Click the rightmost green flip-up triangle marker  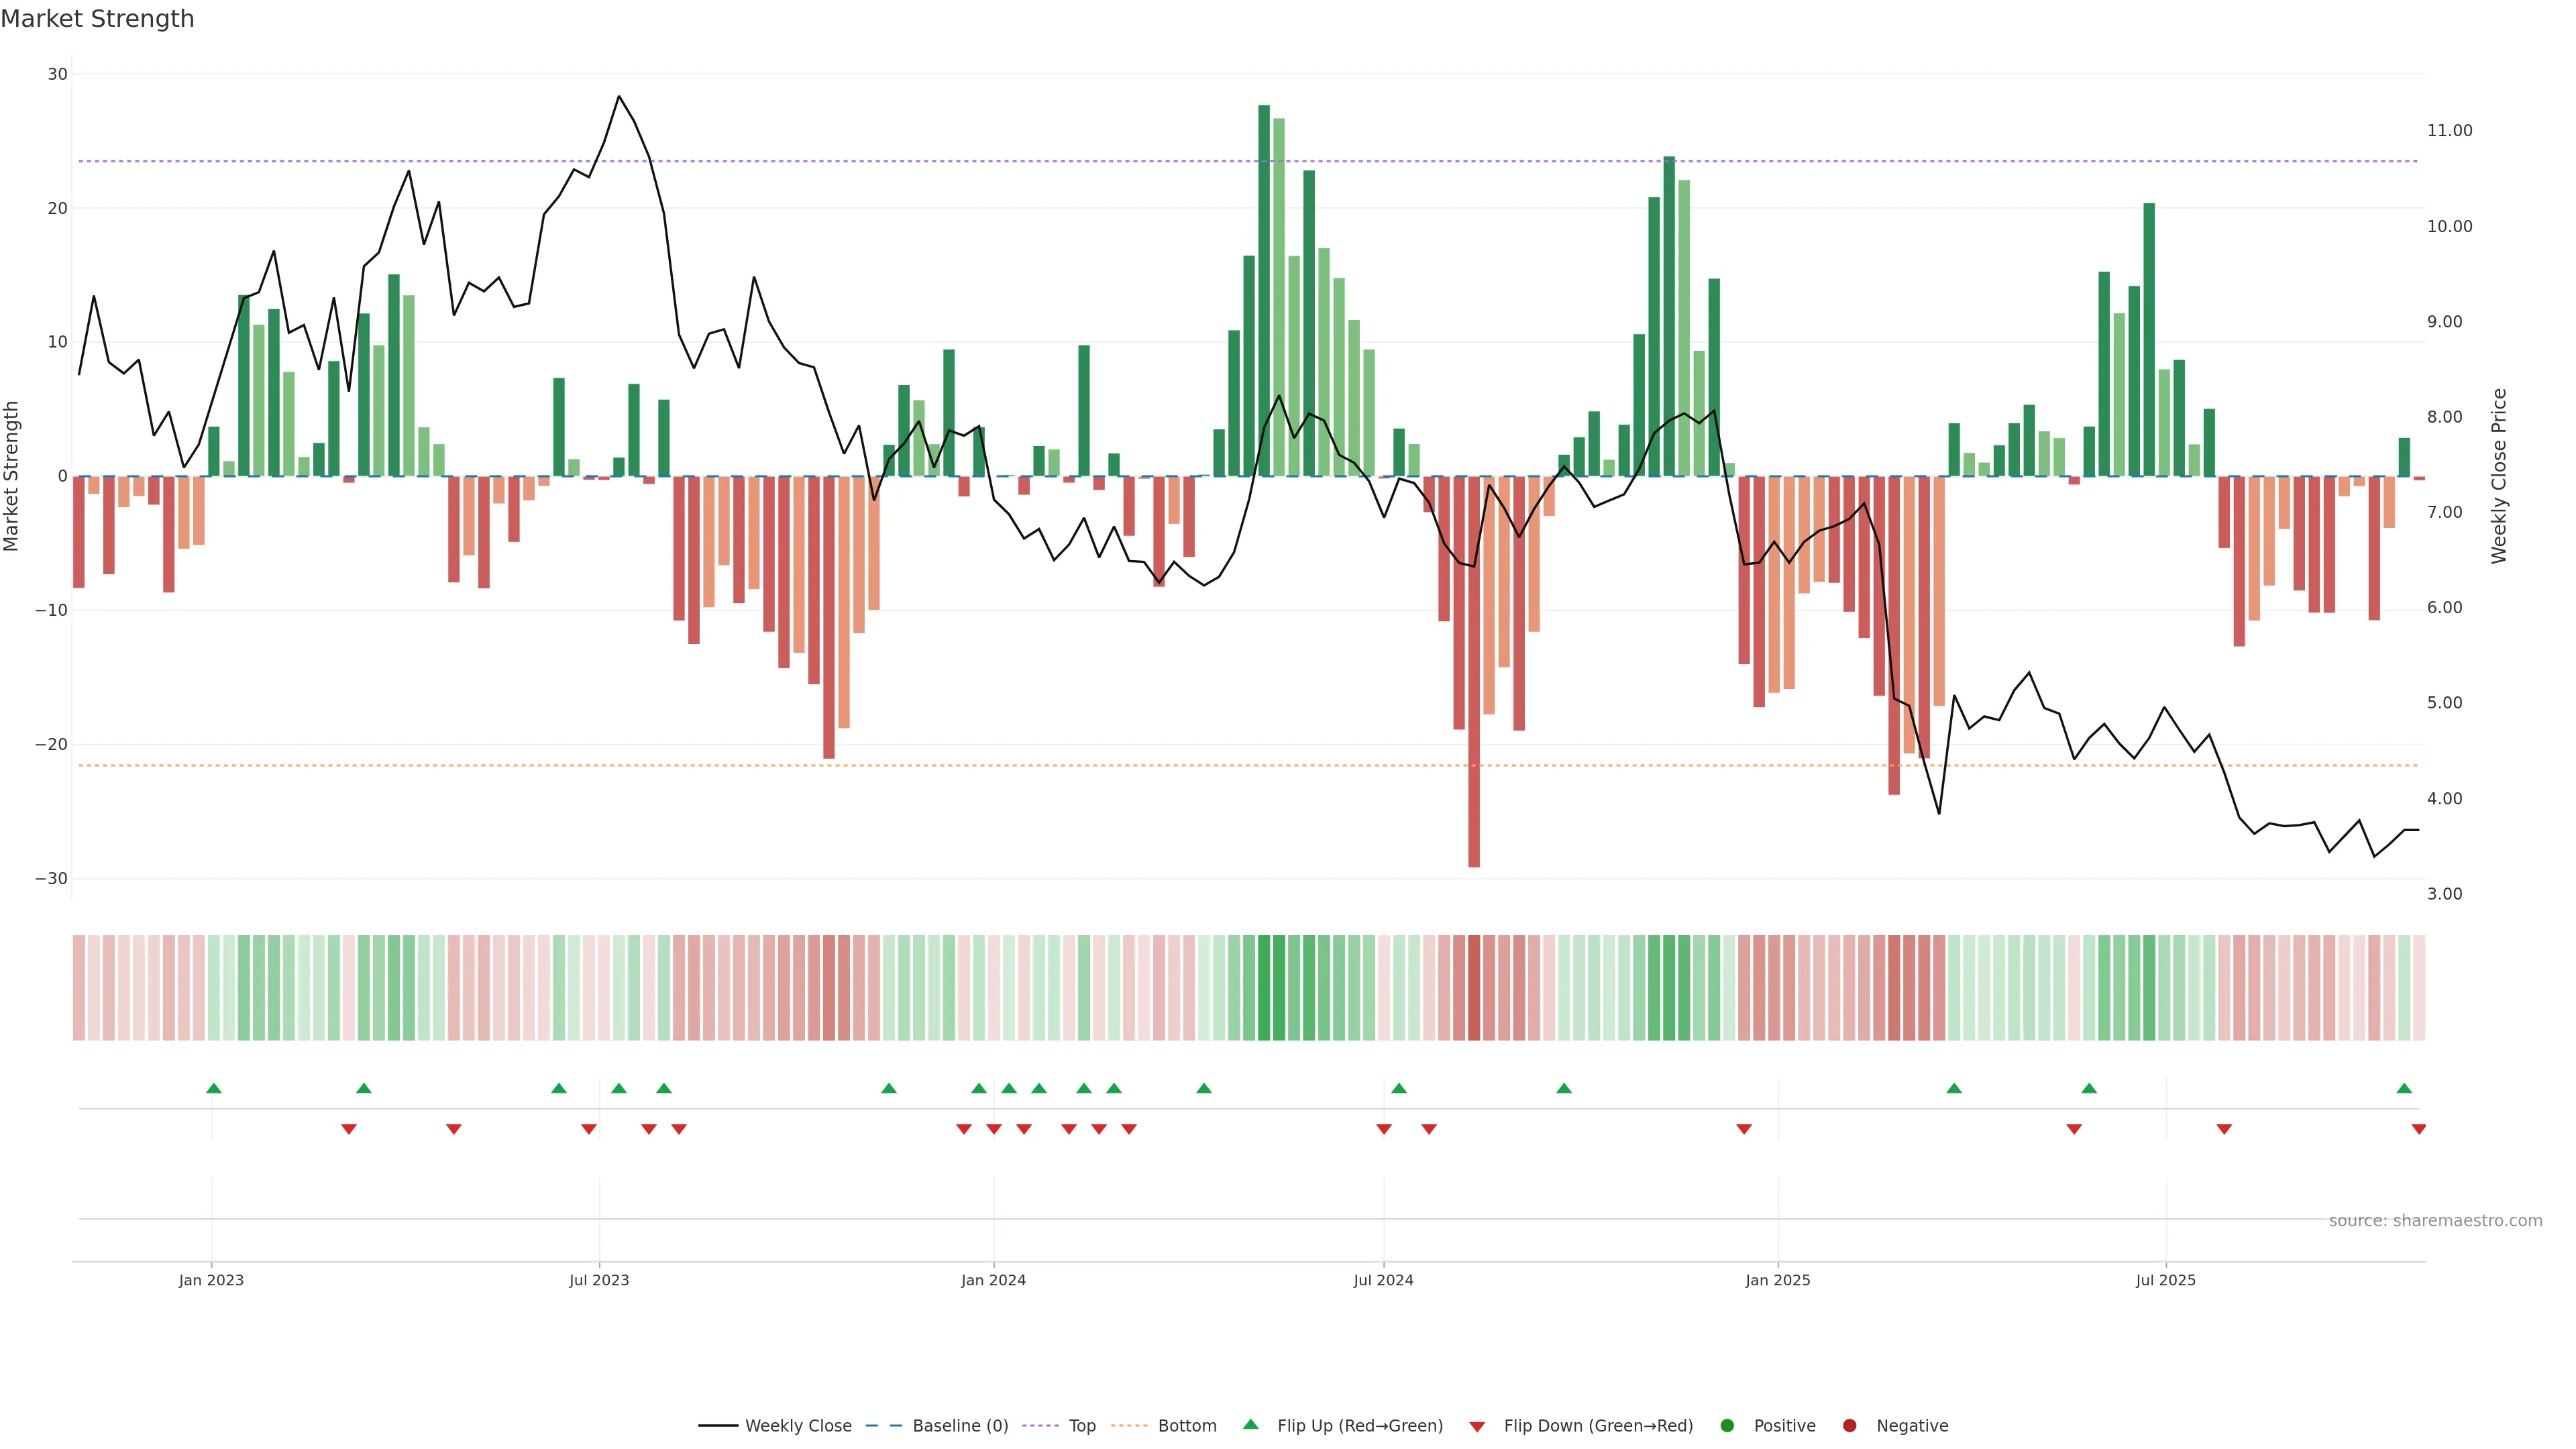[2404, 1088]
